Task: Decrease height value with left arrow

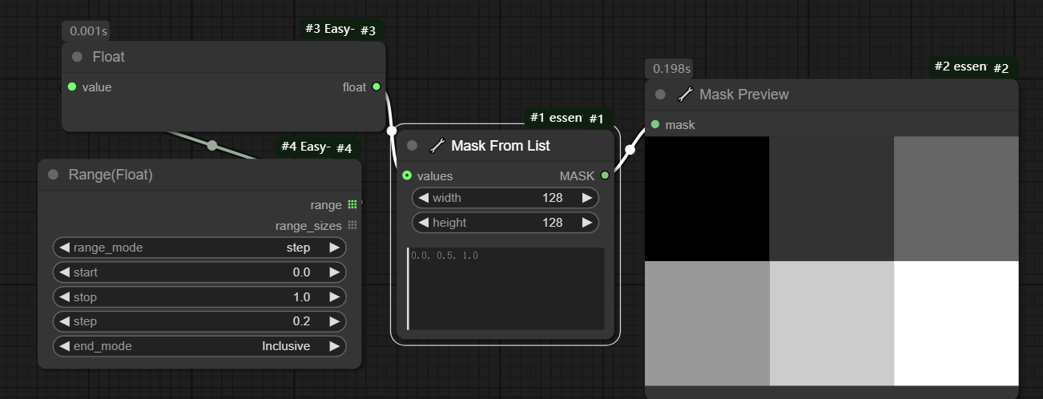Action: tap(425, 223)
